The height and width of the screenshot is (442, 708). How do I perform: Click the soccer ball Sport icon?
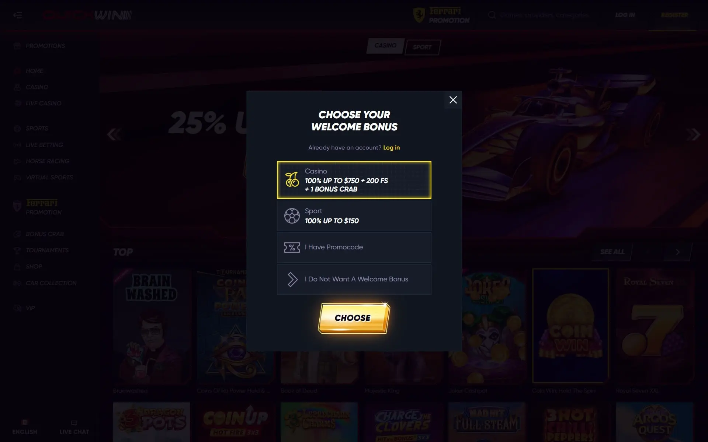292,216
